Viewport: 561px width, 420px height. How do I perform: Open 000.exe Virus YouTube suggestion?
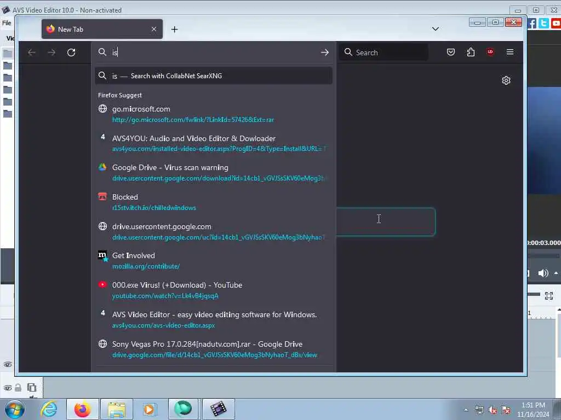(213, 290)
